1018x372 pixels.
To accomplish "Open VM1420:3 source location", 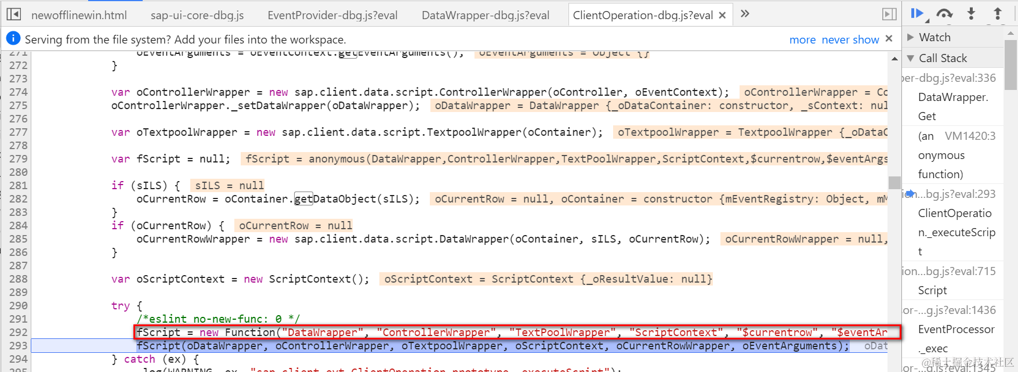I will (970, 136).
